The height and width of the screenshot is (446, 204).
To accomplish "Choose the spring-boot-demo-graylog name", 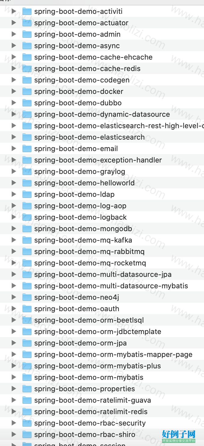I will tap(80, 172).
